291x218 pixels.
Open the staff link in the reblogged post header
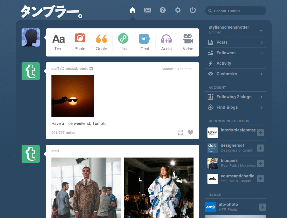(x=55, y=69)
